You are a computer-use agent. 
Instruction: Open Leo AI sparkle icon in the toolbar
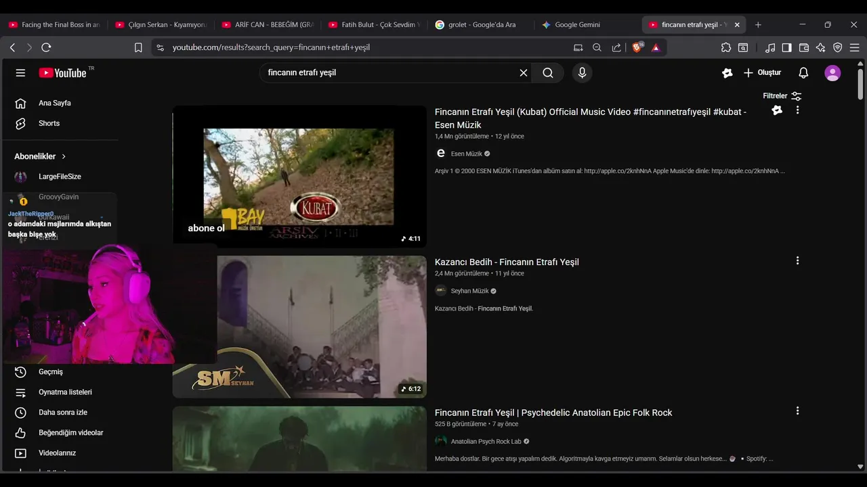coord(821,47)
